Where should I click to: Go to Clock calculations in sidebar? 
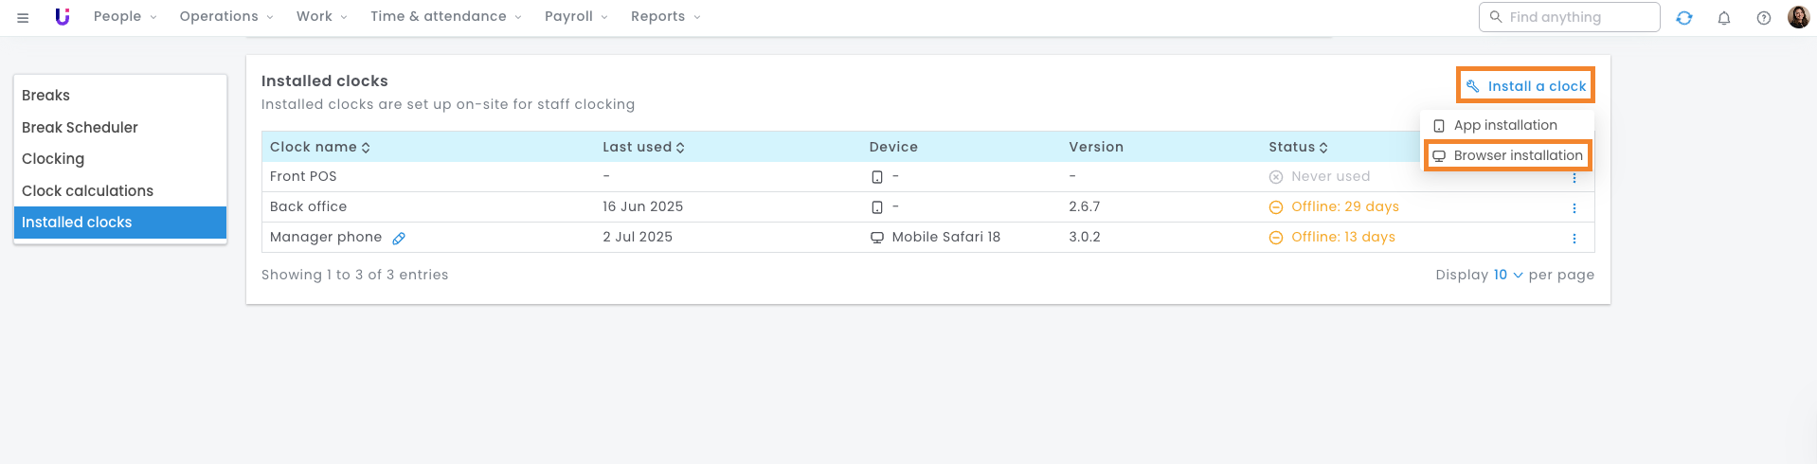tap(87, 191)
